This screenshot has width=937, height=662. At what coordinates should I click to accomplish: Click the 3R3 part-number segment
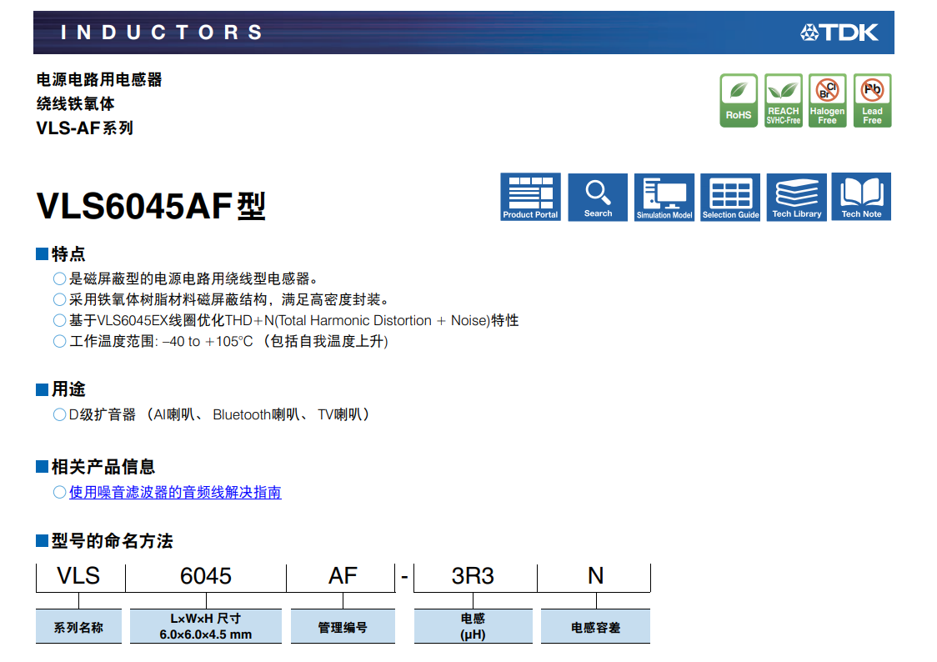(x=473, y=576)
